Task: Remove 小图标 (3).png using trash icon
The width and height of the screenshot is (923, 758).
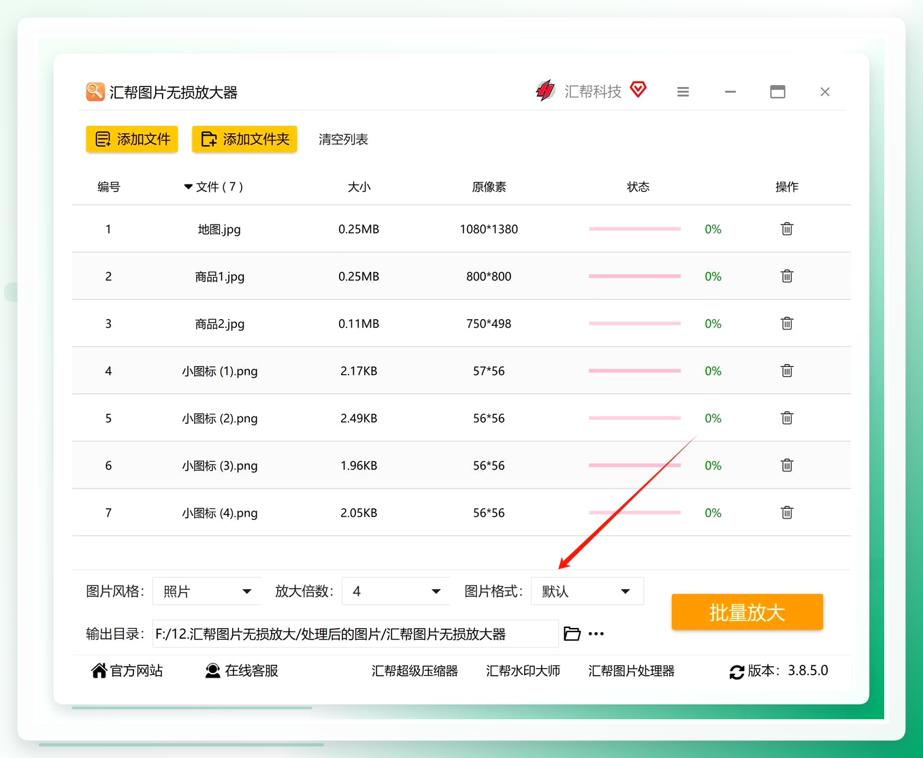Action: pos(787,465)
